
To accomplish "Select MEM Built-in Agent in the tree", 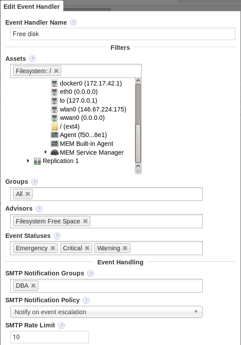I will point(86,144).
